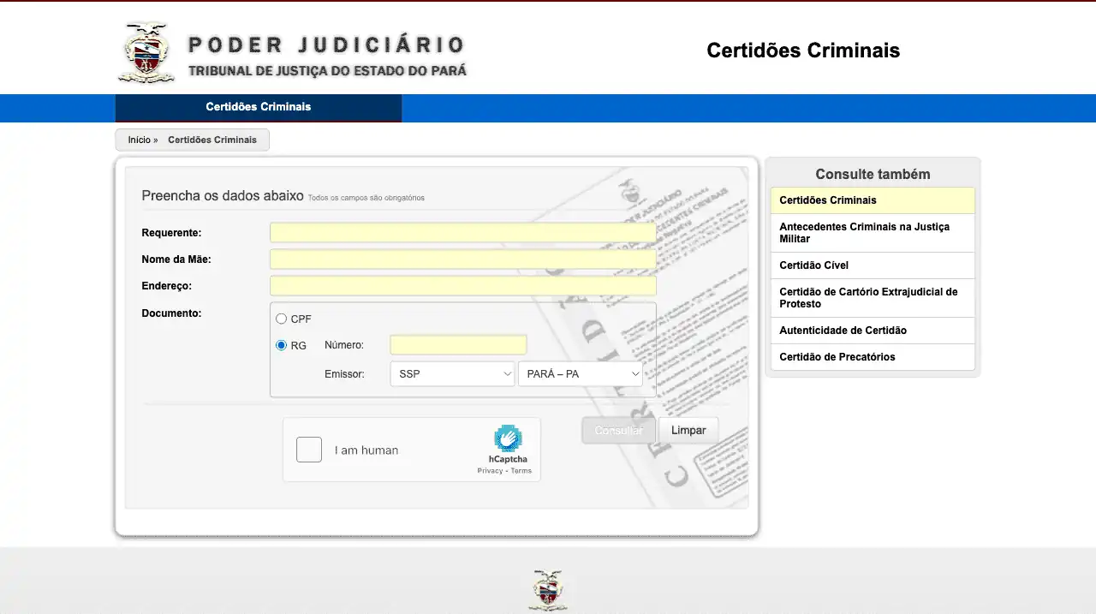Image resolution: width=1096 pixels, height=614 pixels.
Task: Select Certidões Criminais in the sidebar menu
Action: click(x=872, y=200)
